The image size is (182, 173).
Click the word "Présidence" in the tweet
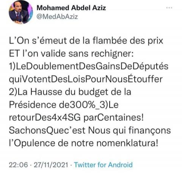coord(33,104)
